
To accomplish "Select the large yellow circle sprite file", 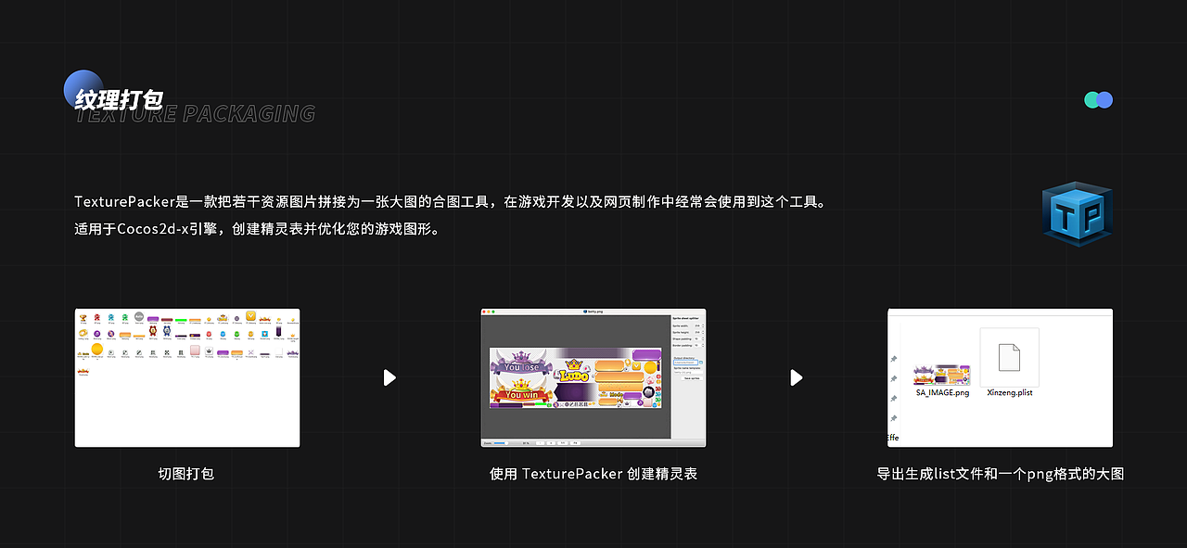I will pyautogui.click(x=97, y=349).
